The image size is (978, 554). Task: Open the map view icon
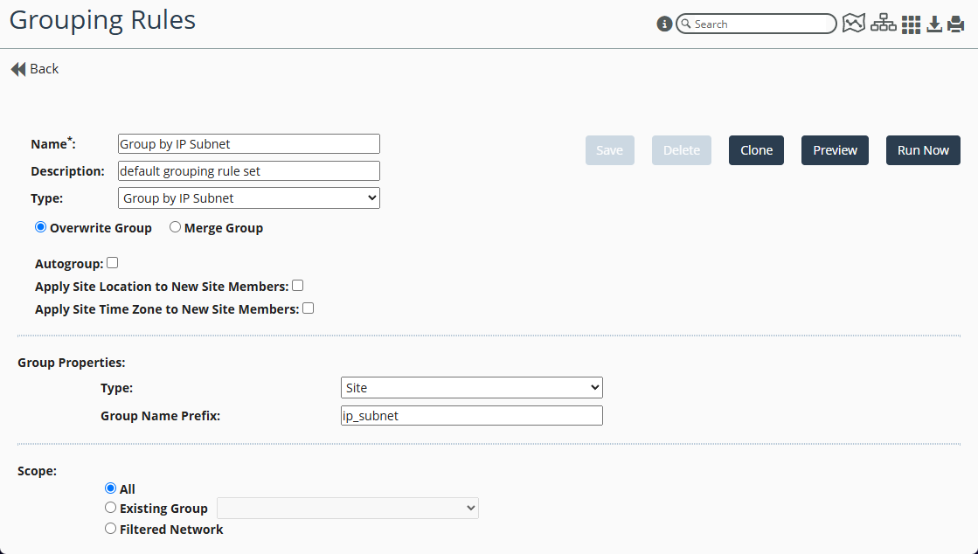[853, 24]
